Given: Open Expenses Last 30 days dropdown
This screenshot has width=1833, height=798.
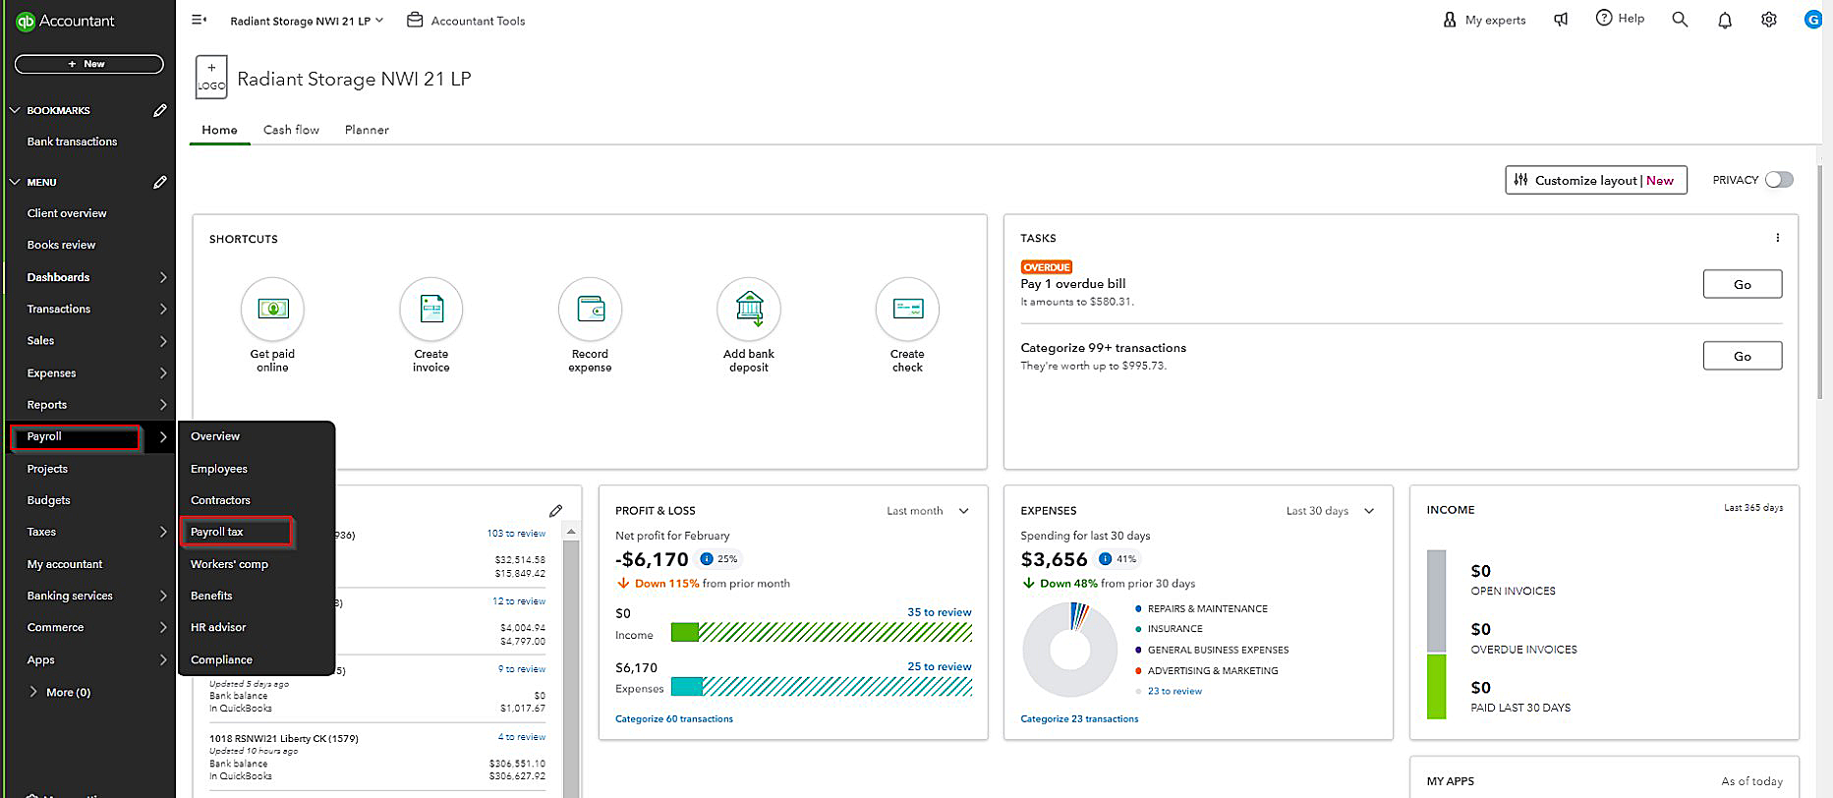Looking at the screenshot, I should click(1331, 511).
